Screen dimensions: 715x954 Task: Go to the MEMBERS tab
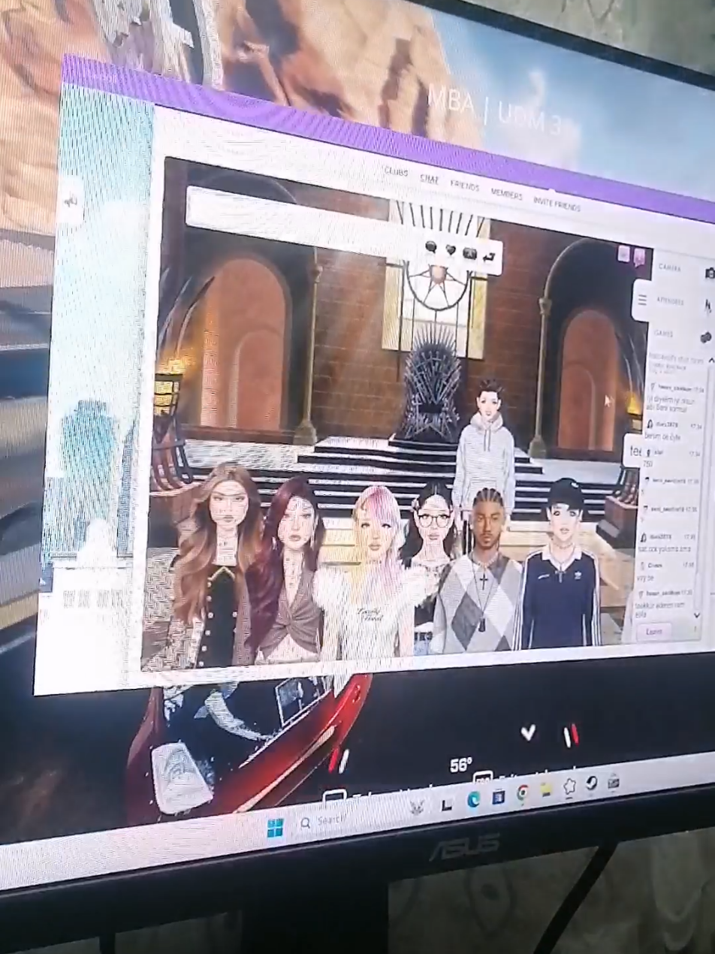(x=506, y=194)
